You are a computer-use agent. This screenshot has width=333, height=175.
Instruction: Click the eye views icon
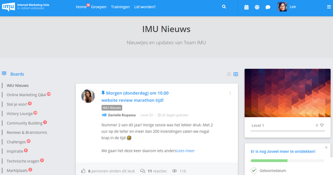point(174,171)
